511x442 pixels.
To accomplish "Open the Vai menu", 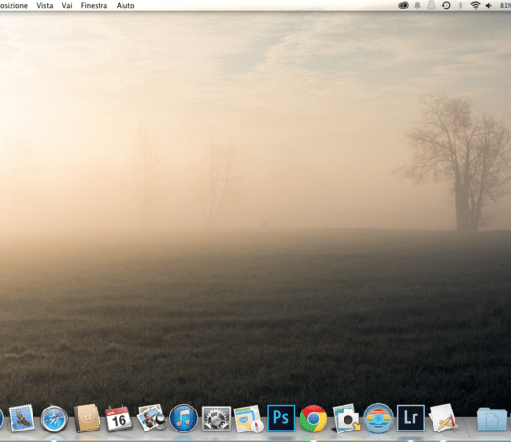I will pyautogui.click(x=67, y=5).
